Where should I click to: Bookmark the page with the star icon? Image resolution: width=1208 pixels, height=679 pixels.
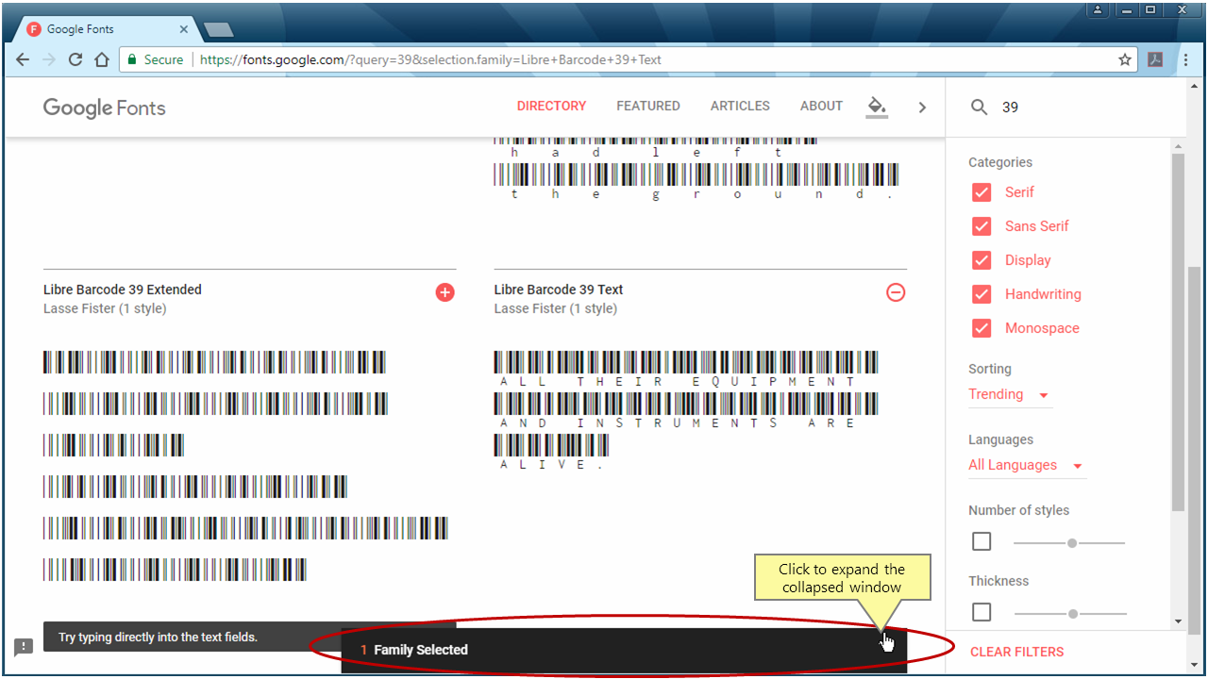click(x=1125, y=58)
